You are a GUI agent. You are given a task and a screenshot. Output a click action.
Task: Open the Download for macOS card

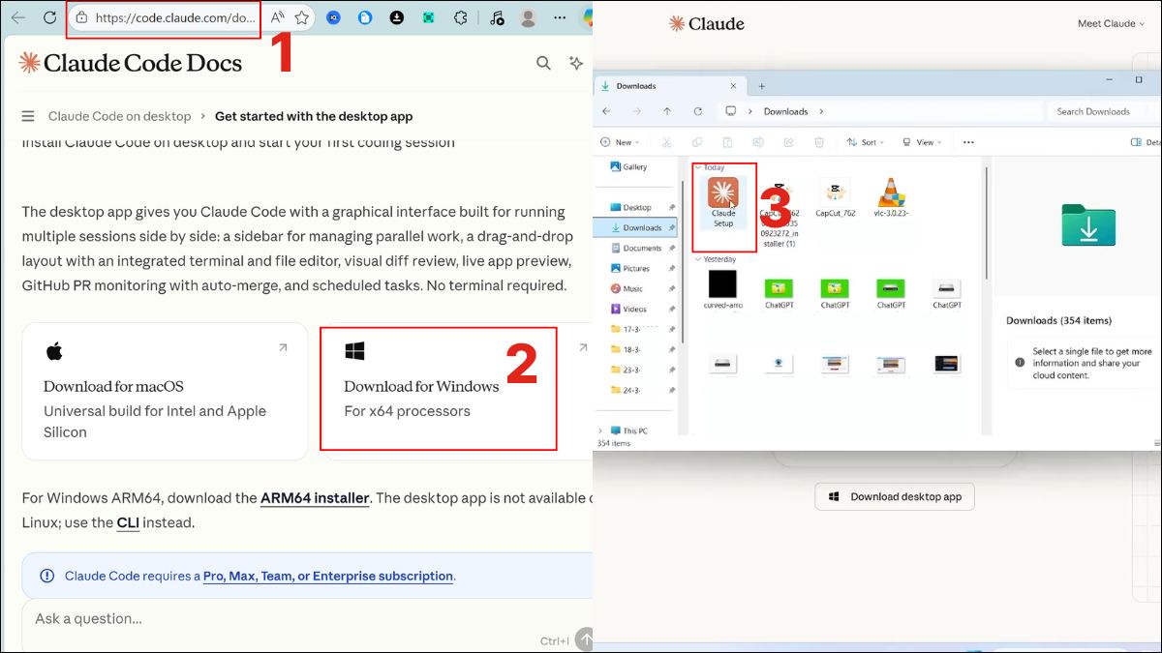pyautogui.click(x=165, y=391)
